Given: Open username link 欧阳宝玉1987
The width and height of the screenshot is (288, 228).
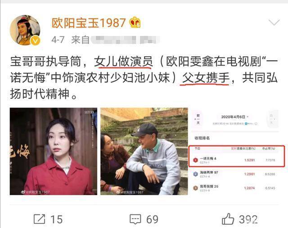Looking at the screenshot, I should pos(89,23).
